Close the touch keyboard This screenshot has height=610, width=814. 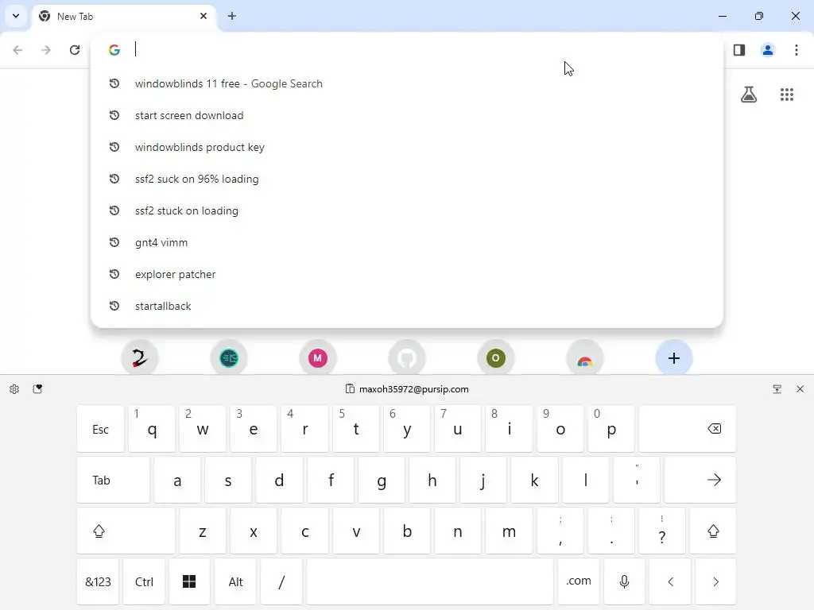(800, 389)
